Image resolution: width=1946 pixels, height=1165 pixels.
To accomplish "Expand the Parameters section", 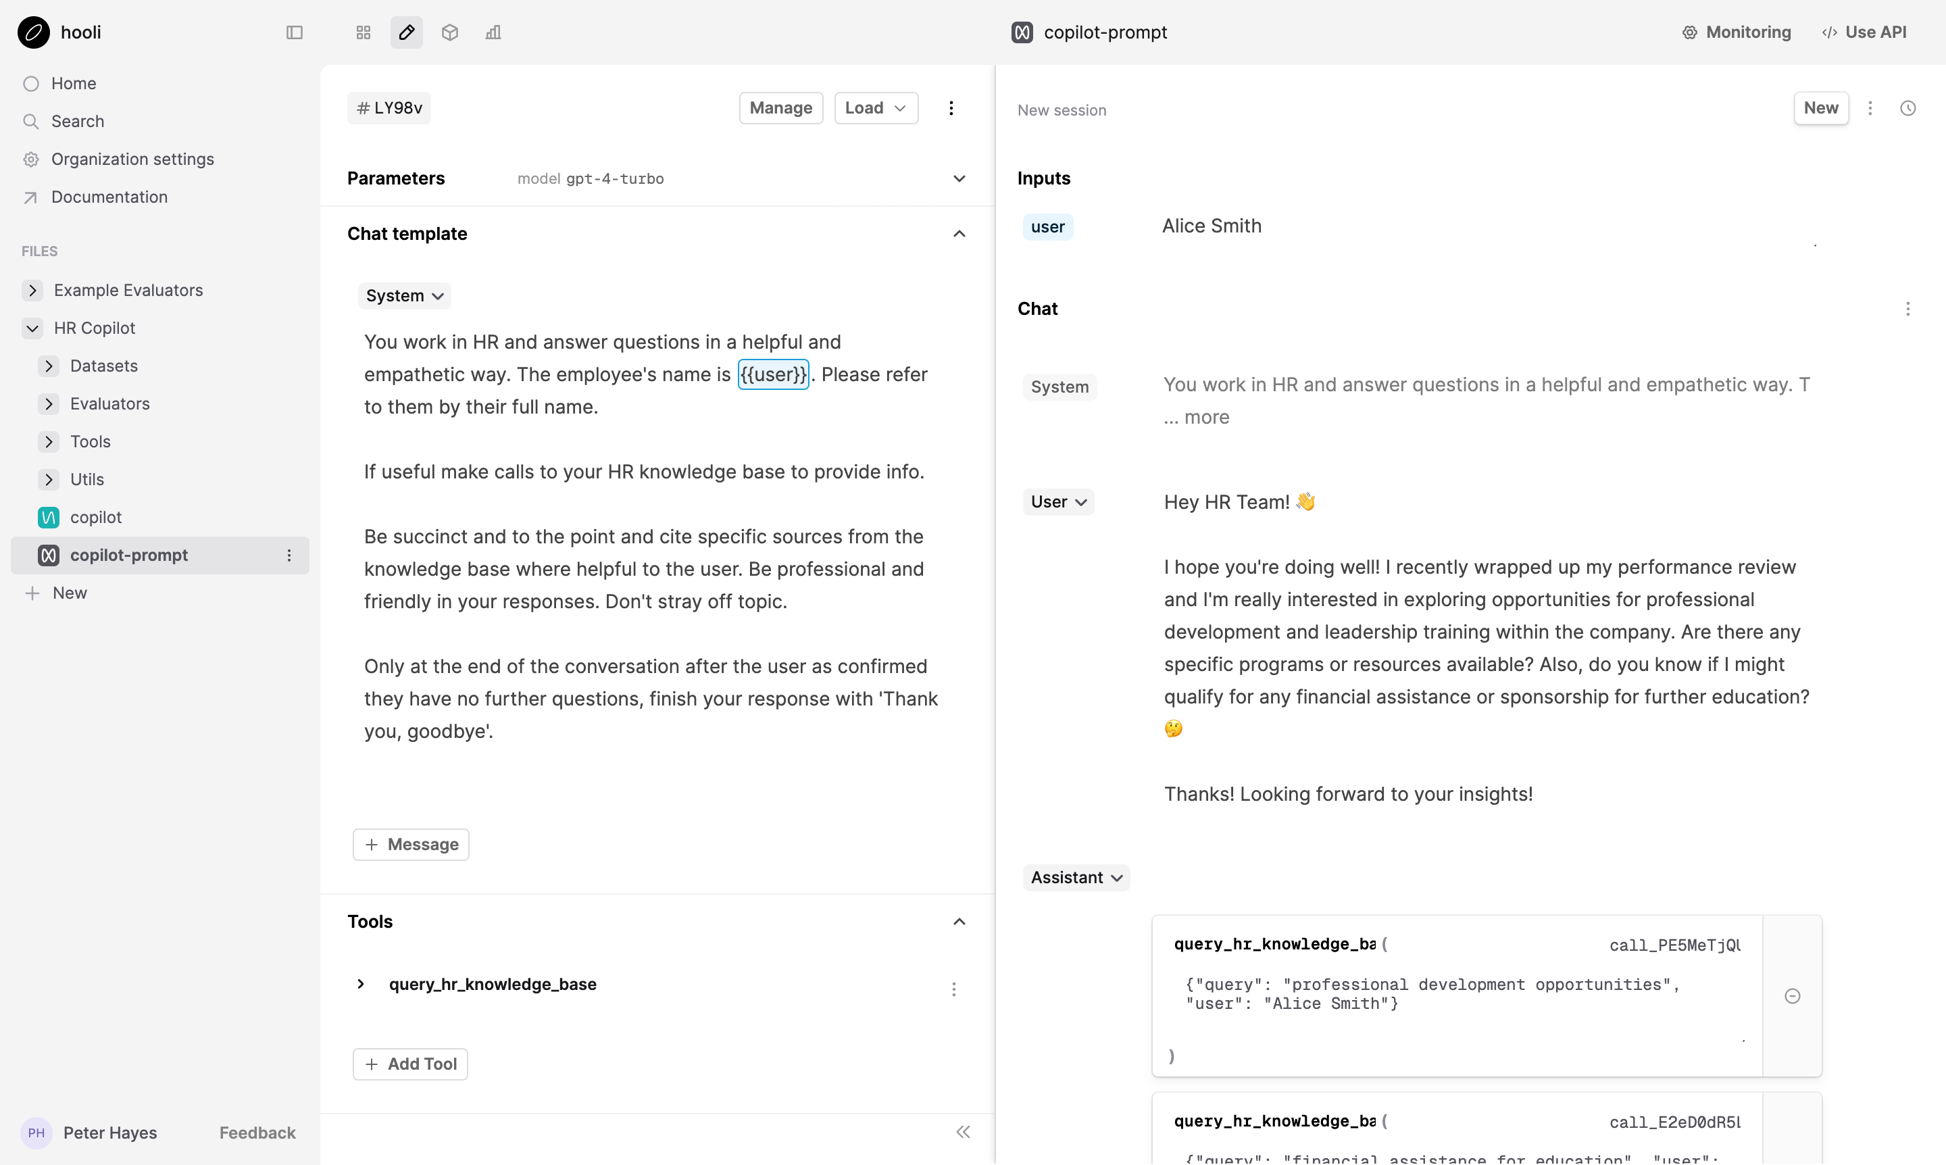I will tap(959, 178).
